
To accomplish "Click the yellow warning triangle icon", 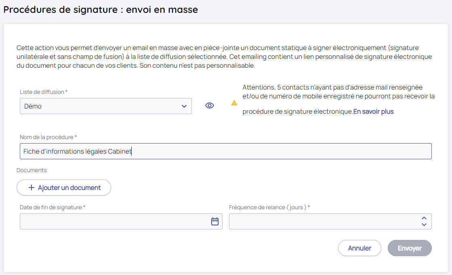I will point(234,103).
